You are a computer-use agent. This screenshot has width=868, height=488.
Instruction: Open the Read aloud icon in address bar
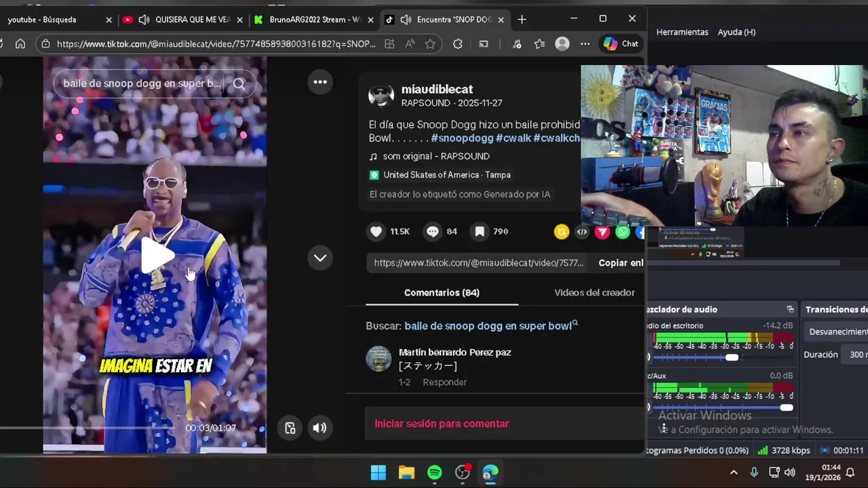410,44
